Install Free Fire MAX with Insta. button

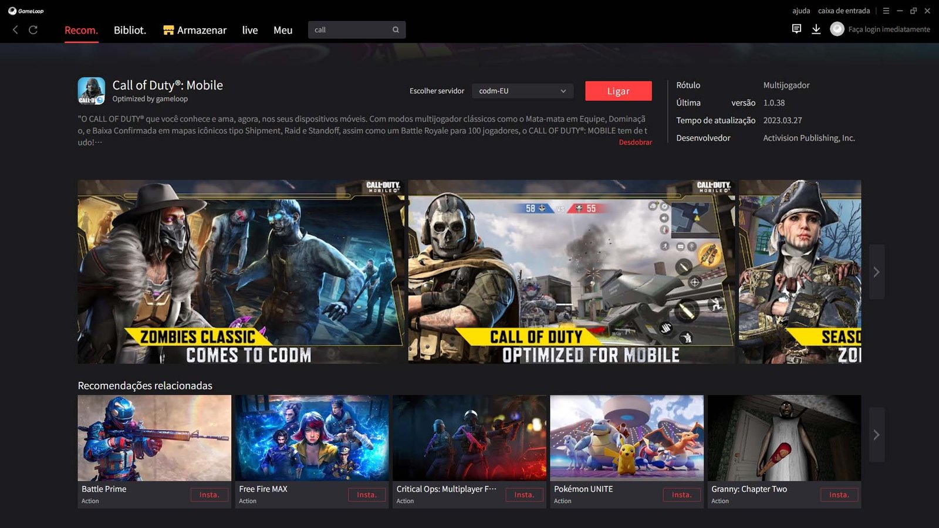(367, 495)
